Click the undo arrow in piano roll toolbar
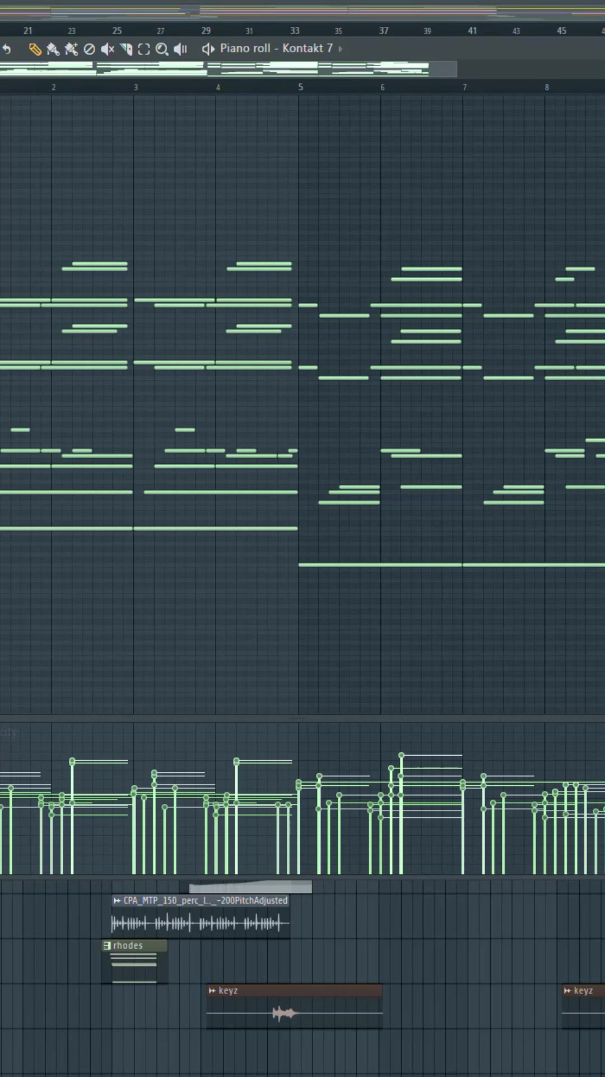The image size is (605, 1077). pyautogui.click(x=7, y=49)
